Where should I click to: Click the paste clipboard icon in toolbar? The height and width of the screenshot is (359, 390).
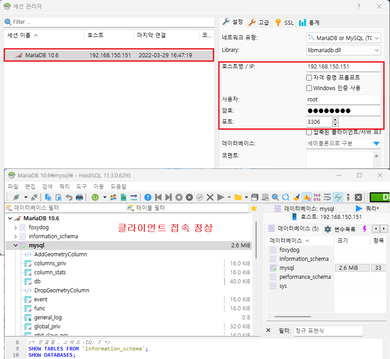point(59,197)
